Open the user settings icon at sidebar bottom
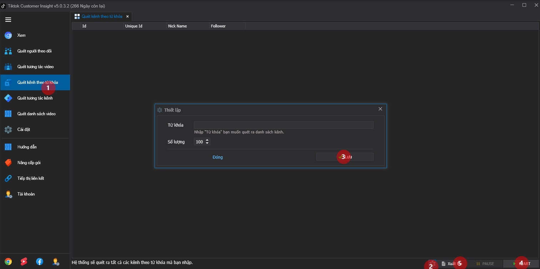 pos(56,262)
